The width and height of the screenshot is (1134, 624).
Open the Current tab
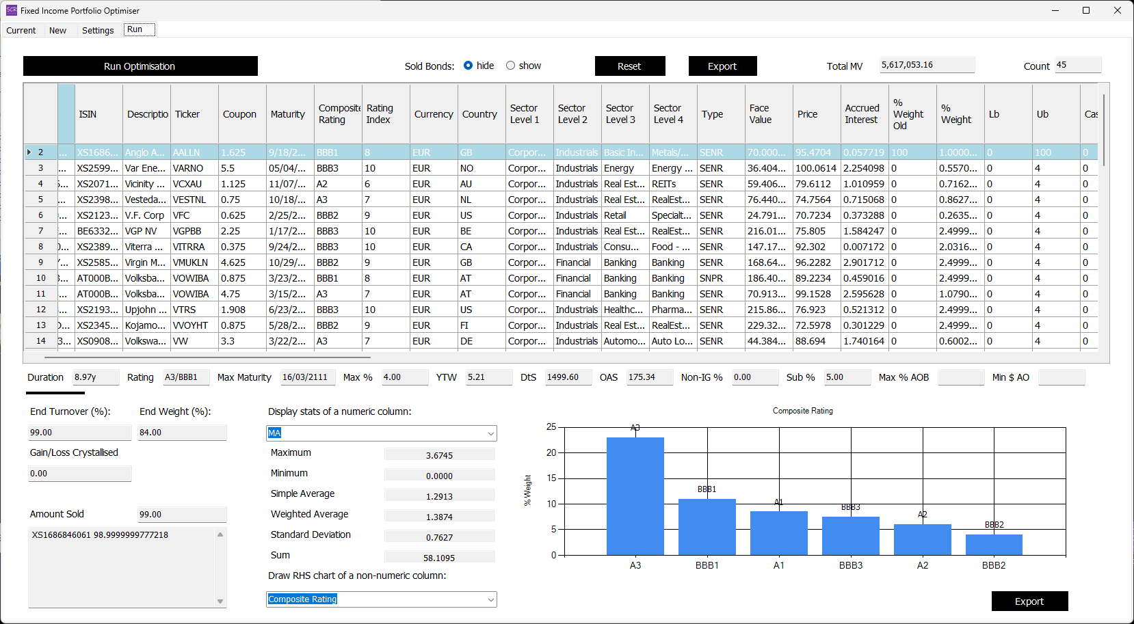[x=21, y=30]
